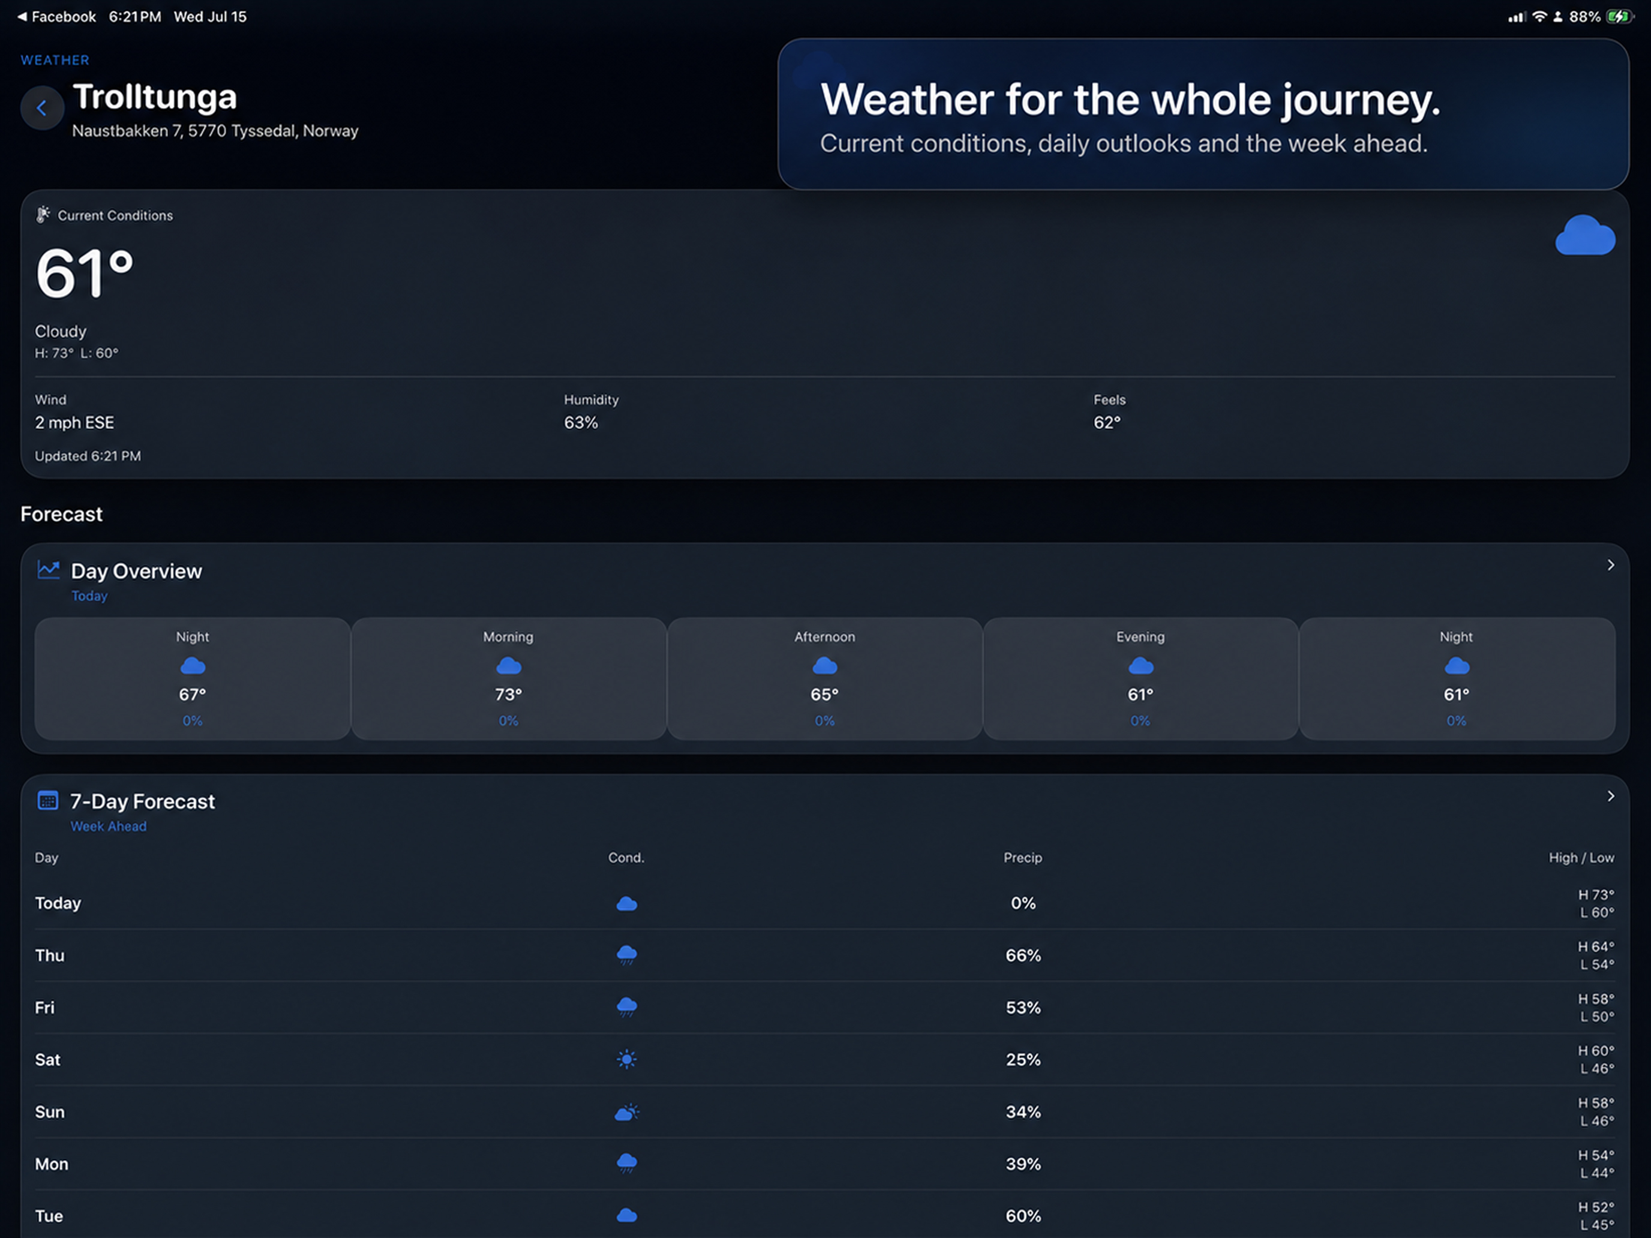Tap 'Updated 6:21 PM' text

tap(88, 455)
